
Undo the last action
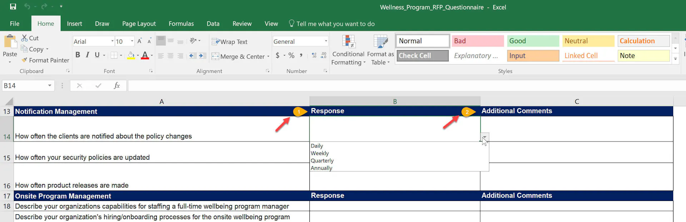tap(27, 6)
